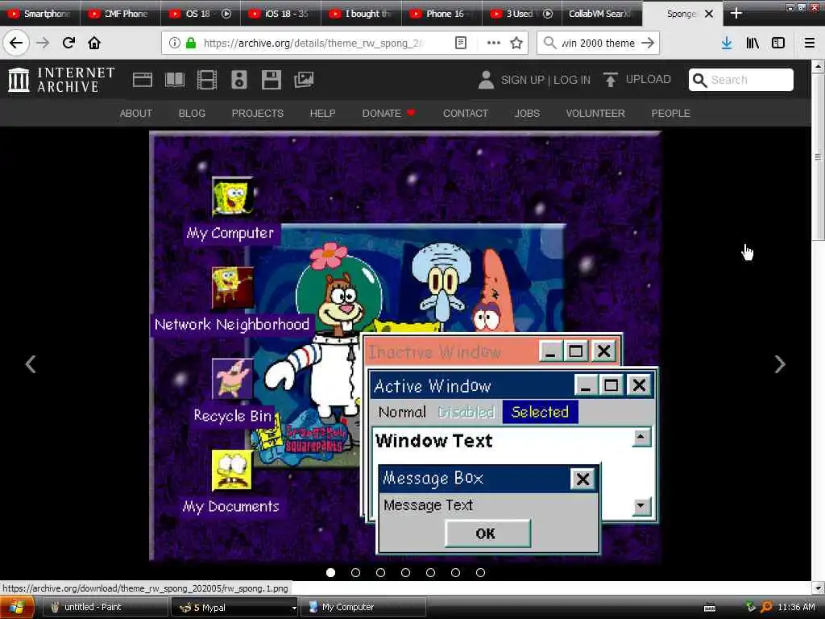
Task: Toggle reader view in address bar
Action: click(460, 43)
